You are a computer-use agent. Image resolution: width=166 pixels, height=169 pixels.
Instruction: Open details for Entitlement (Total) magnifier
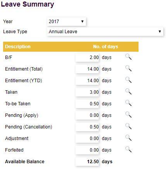[128, 68]
